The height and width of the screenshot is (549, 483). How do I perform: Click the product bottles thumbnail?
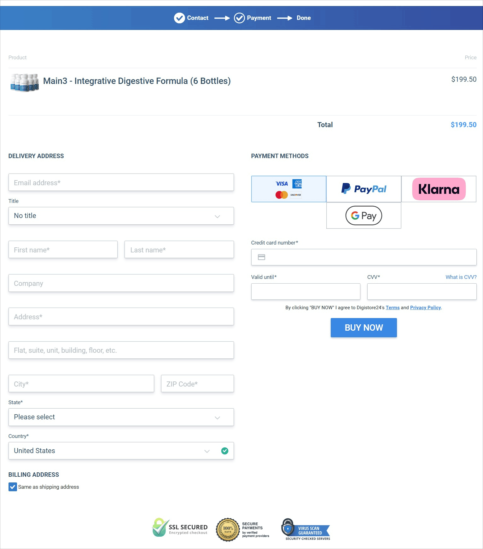(25, 82)
